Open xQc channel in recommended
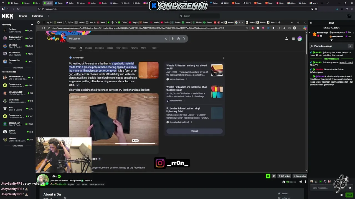Screen dimensions: 355x199 click(17, 109)
